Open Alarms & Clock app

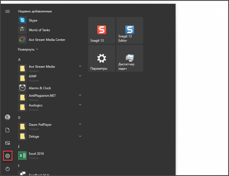pos(40,88)
